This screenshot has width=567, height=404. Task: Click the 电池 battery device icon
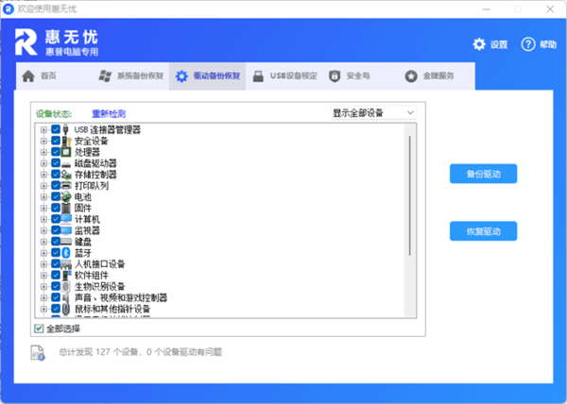click(x=66, y=196)
